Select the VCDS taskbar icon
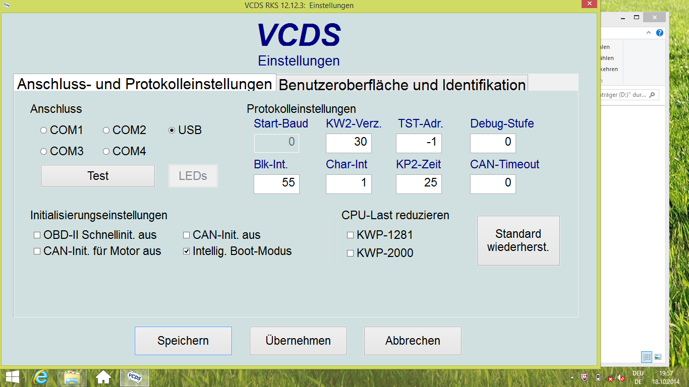Viewport: 689px width, 387px height. click(134, 377)
